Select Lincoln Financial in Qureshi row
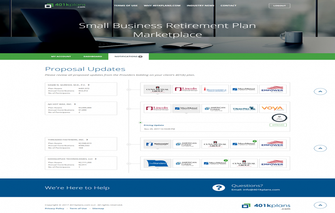335x213 pixels. pyautogui.click(x=186, y=89)
